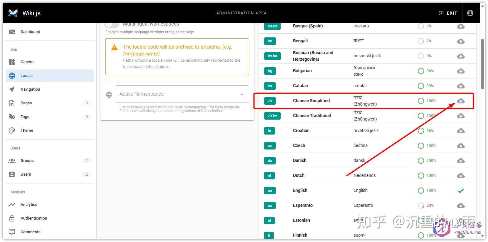This screenshot has height=242, width=488.
Task: Download the Bengali language pack
Action: pyautogui.click(x=461, y=41)
